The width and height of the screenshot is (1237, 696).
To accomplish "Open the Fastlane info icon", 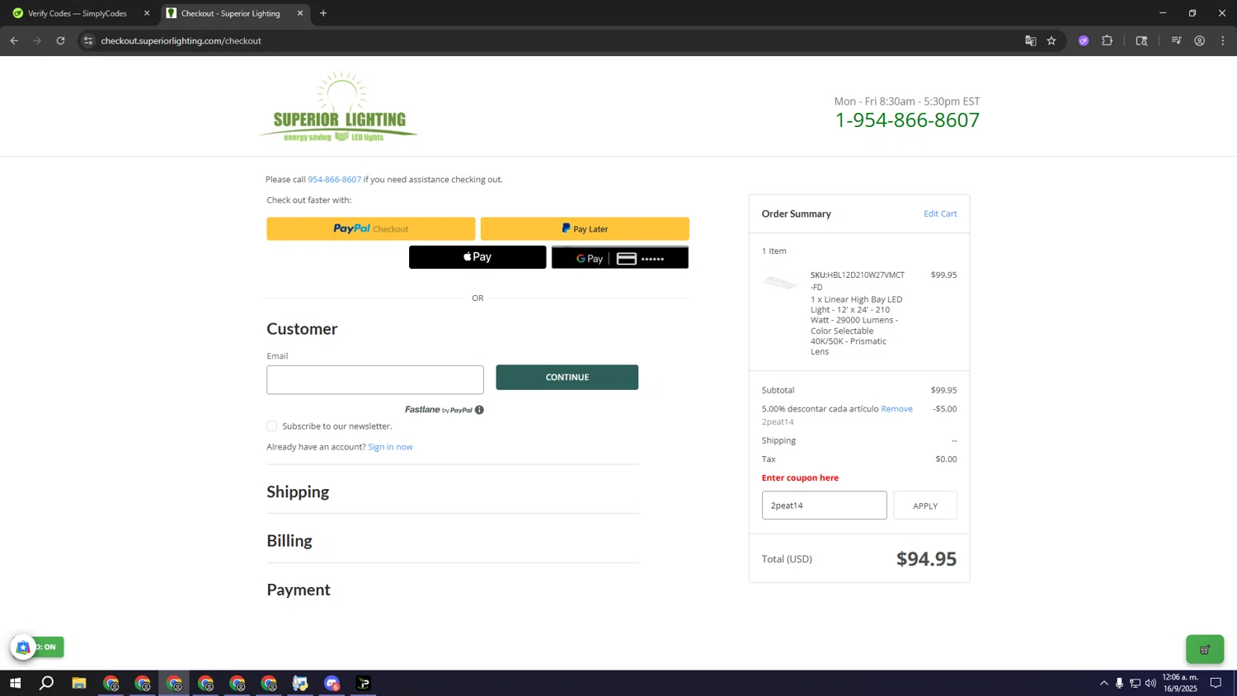I will [479, 410].
